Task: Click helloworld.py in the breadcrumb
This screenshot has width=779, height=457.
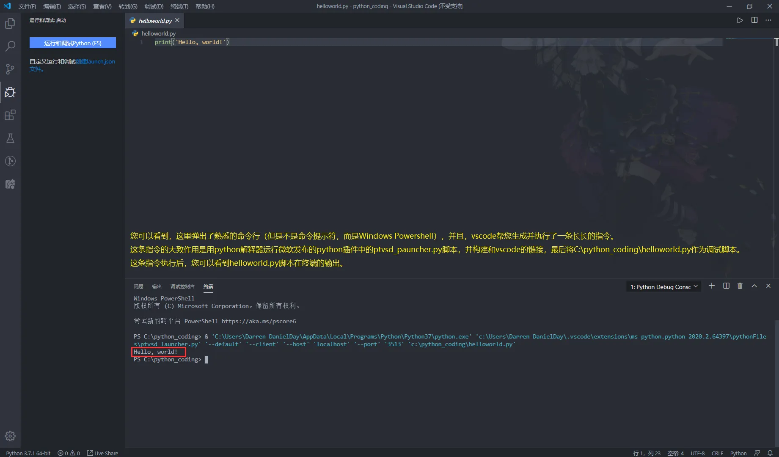Action: (158, 33)
